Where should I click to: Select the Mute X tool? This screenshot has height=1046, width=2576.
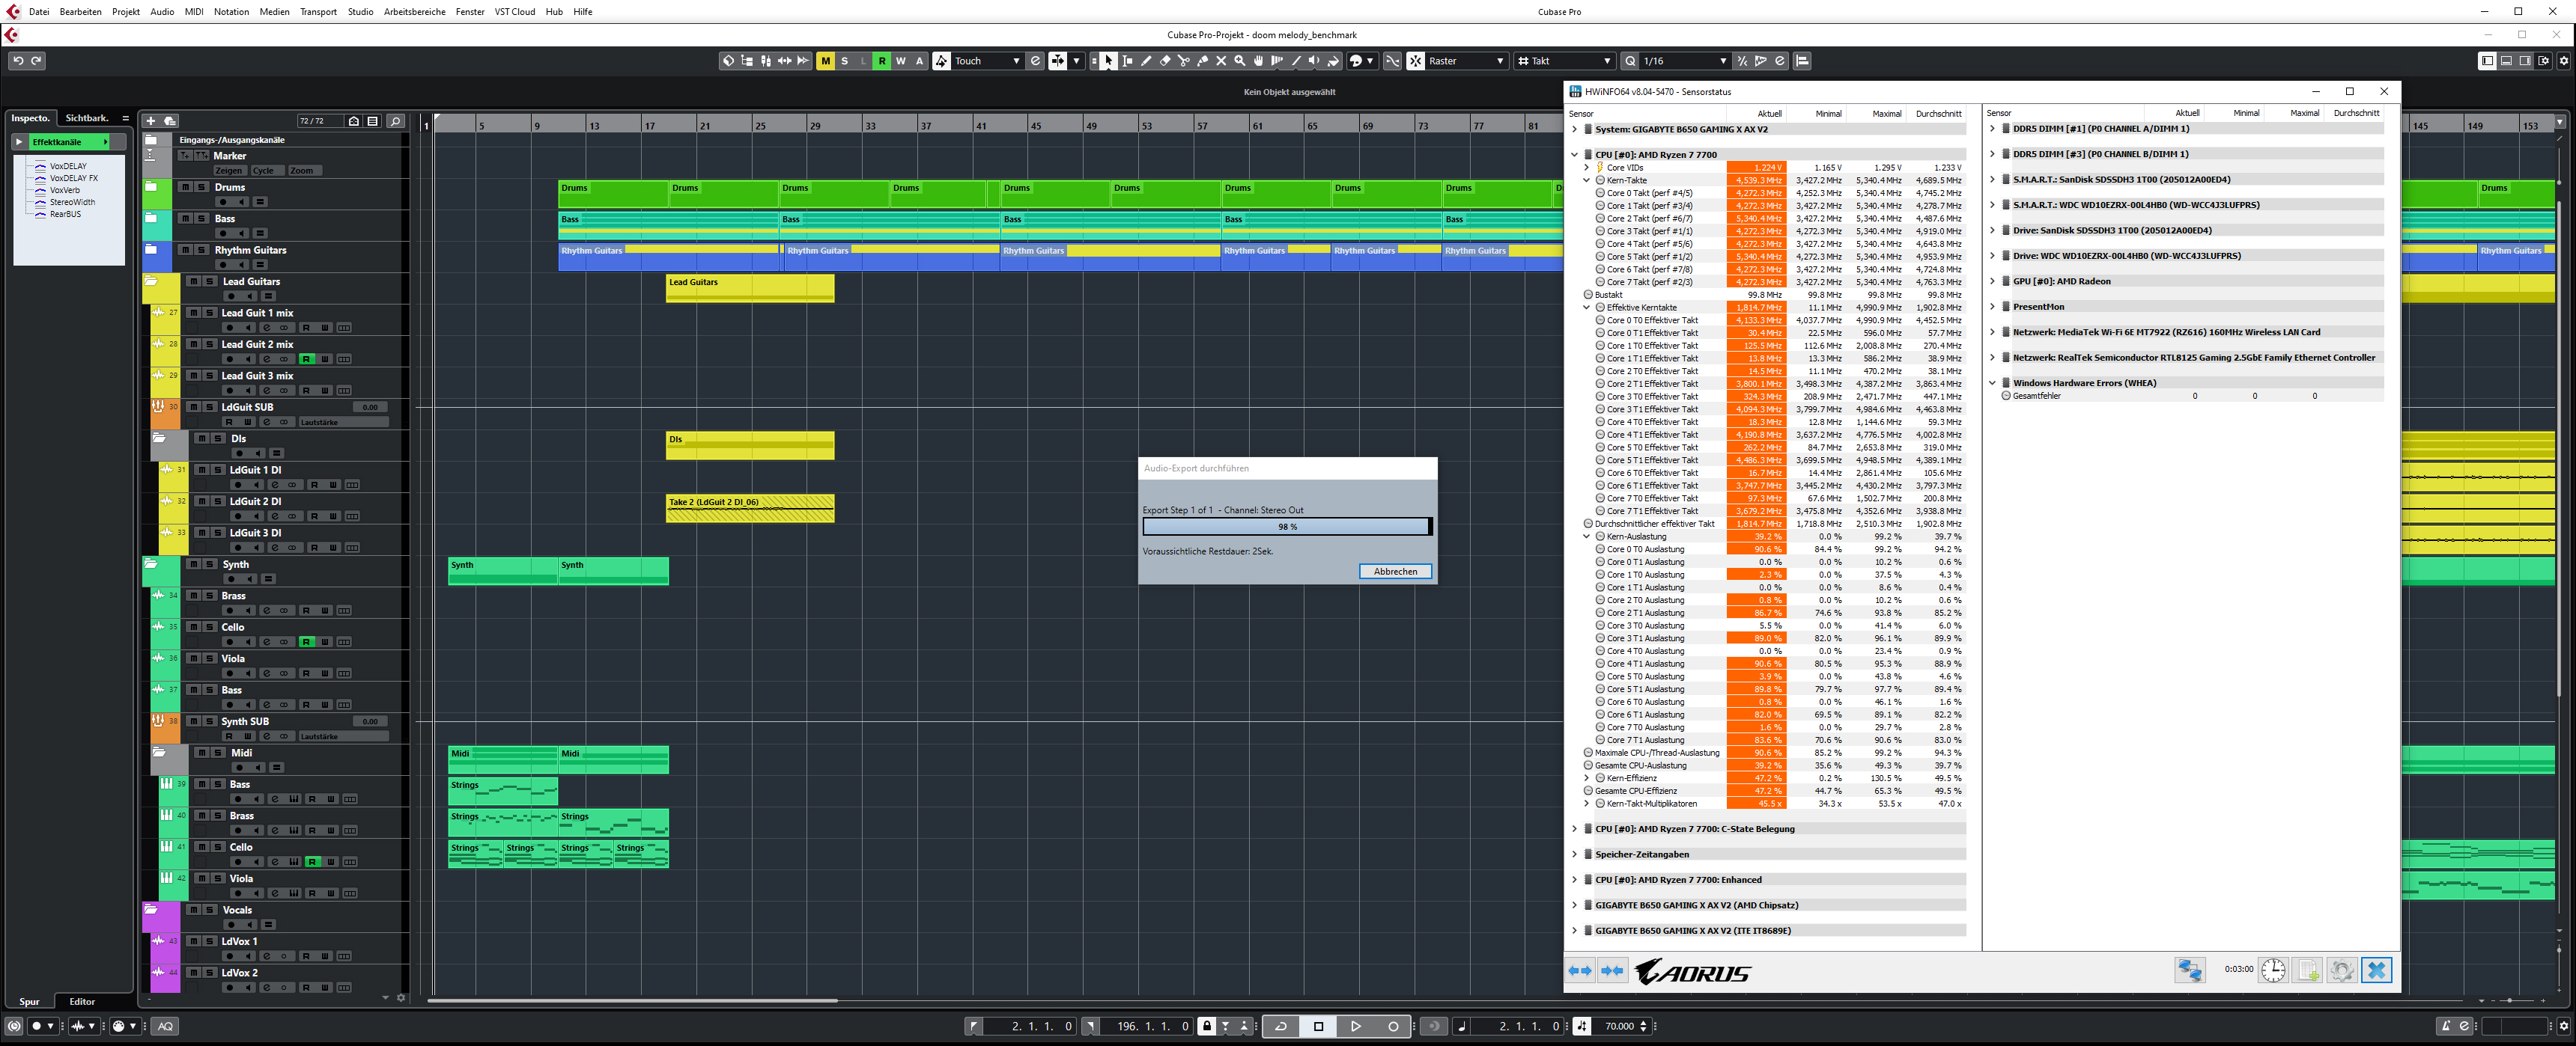(x=1221, y=61)
